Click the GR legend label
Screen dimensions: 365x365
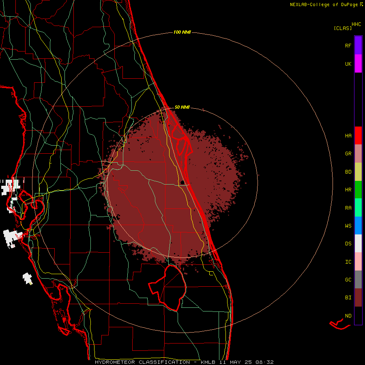click(348, 154)
